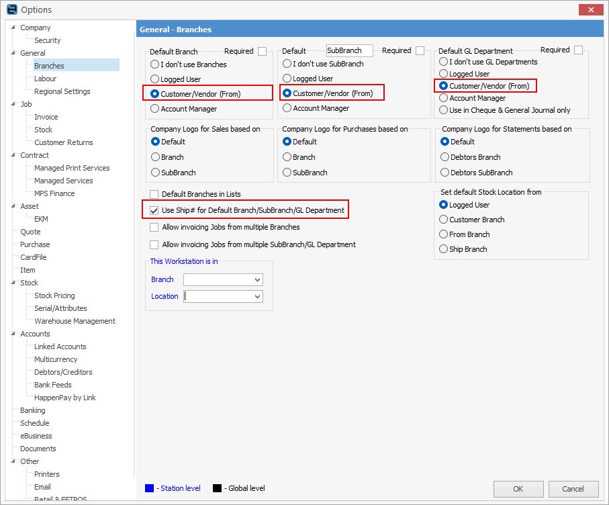This screenshot has height=505, width=609.
Task: Open the Workstation Branch dropdown
Action: pos(257,279)
